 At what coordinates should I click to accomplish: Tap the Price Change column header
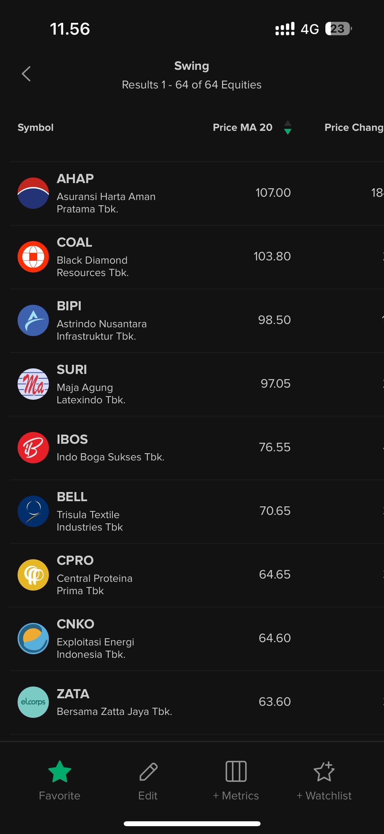coord(353,128)
